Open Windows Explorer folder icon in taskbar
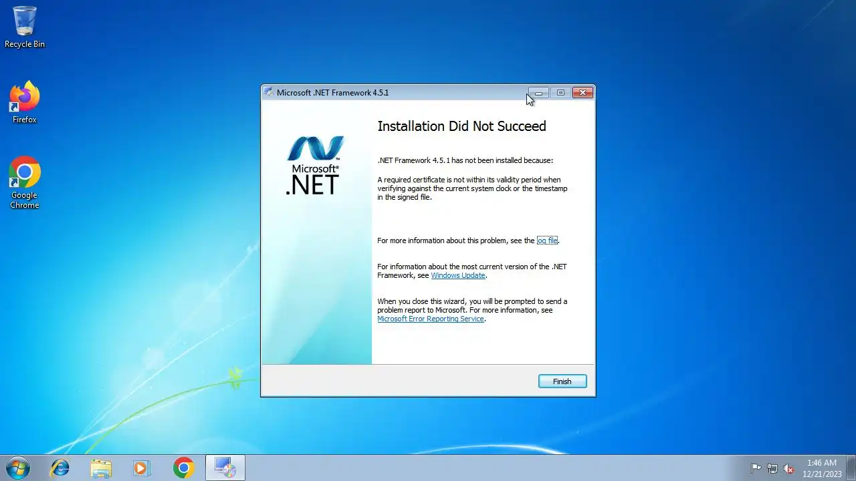The image size is (856, 481). [x=101, y=468]
